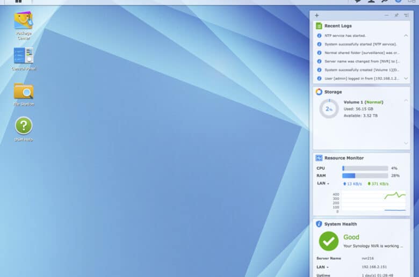Click 'Your Synology NVR is working' text
The height and width of the screenshot is (277, 419).
373,246
